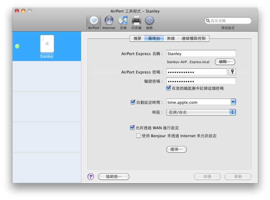270x200 pixels.
Task: Select the Stanley AirPort Express device
Action: coord(47,46)
